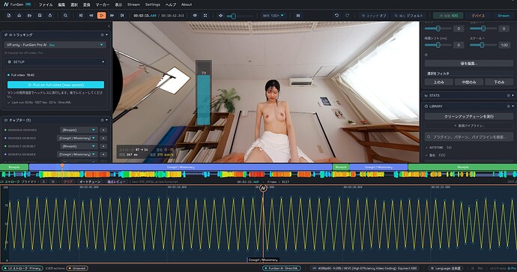517x272 pixels.
Task: Jump to the start of the video
Action: (81, 16)
